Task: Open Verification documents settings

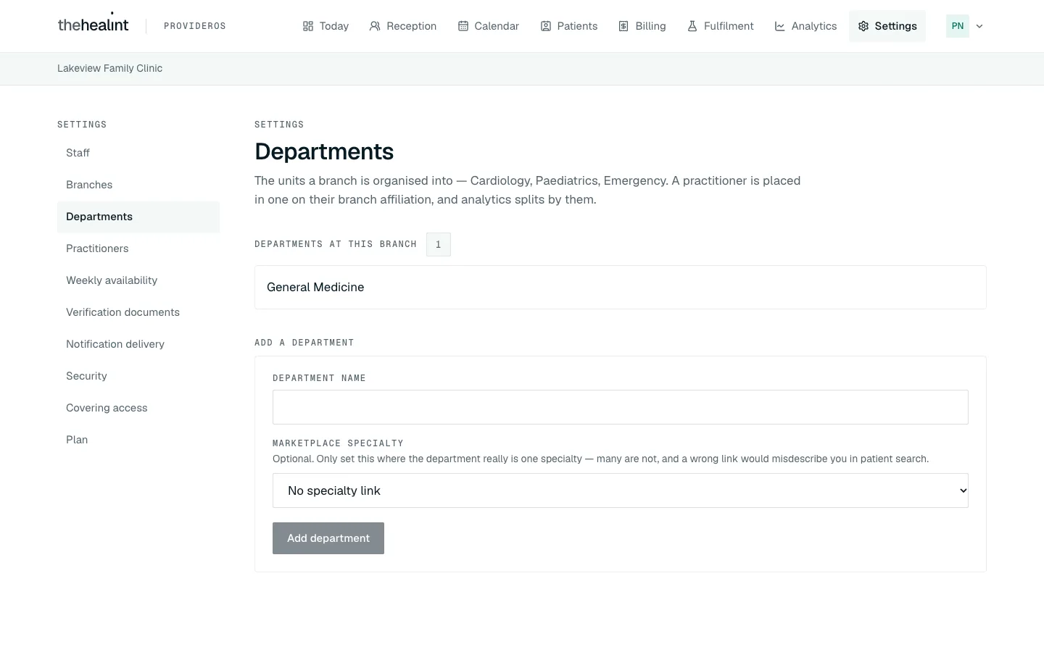Action: 138,312
